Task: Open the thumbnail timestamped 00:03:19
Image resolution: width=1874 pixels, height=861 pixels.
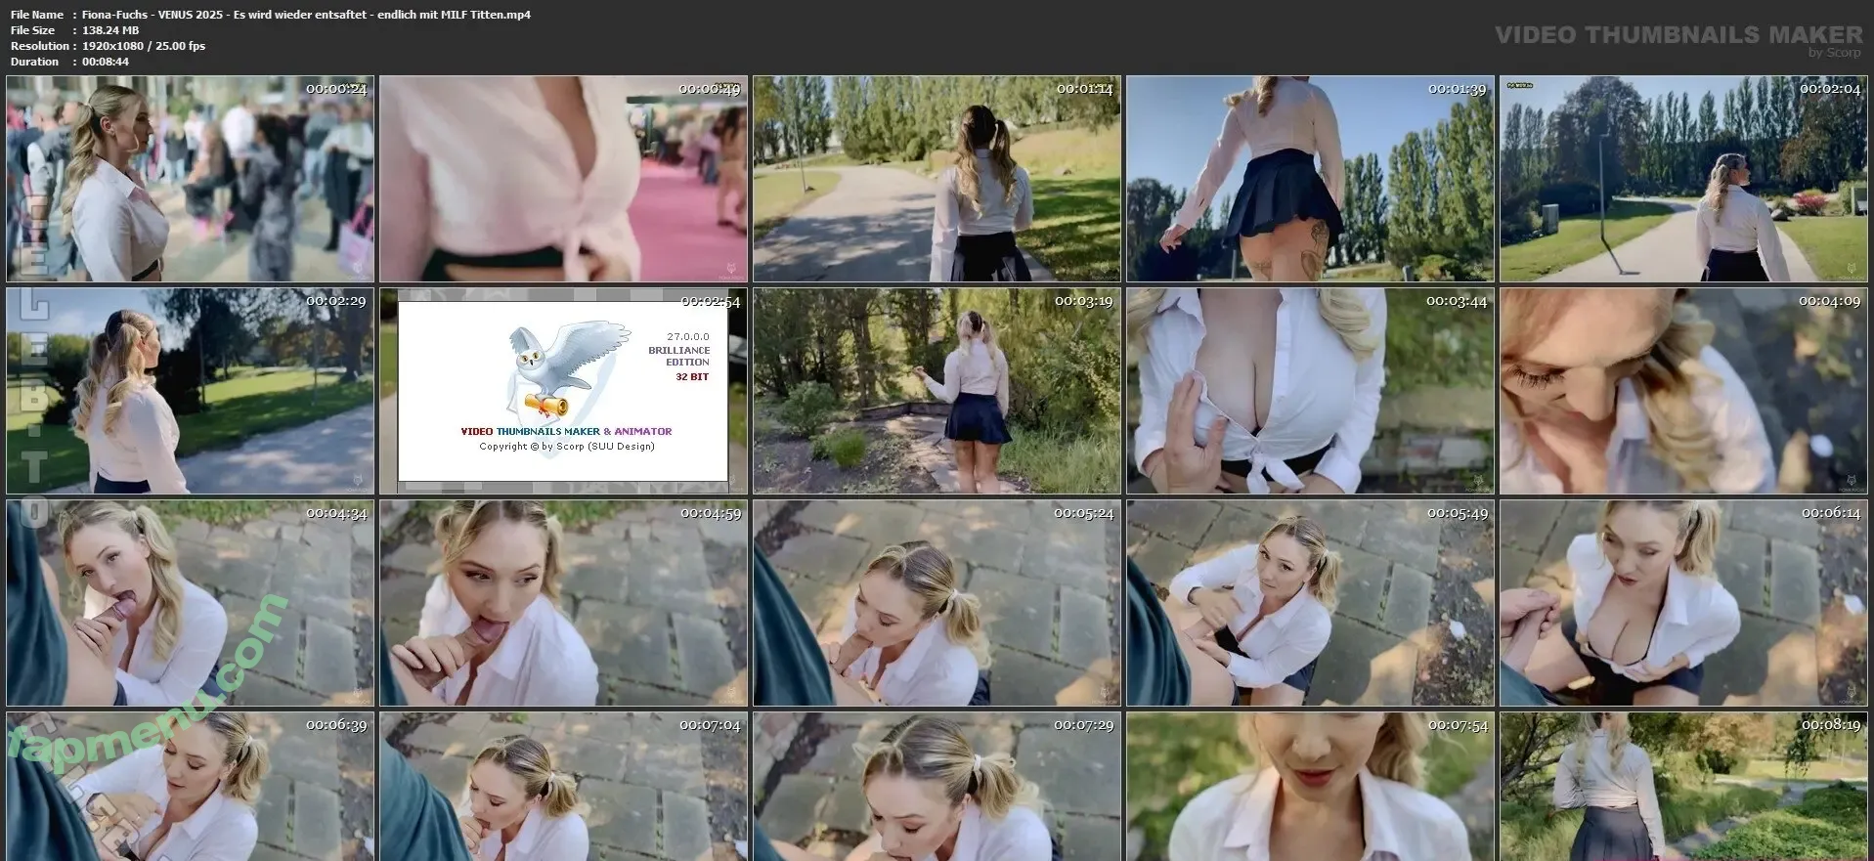Action: (x=937, y=391)
